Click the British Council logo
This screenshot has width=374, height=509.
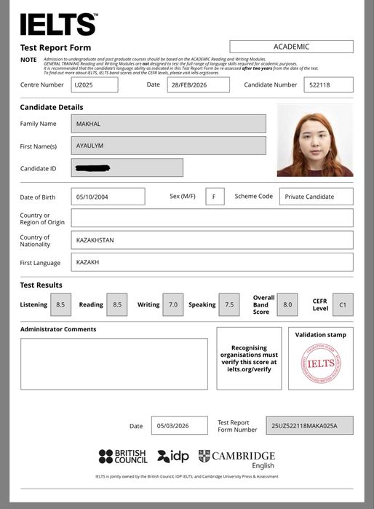tap(123, 457)
